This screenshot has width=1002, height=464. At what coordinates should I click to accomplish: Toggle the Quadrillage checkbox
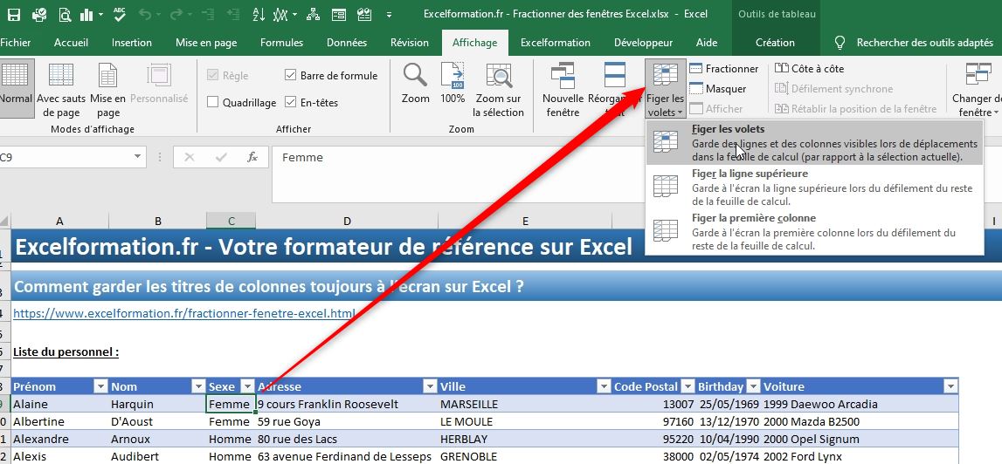pyautogui.click(x=213, y=102)
